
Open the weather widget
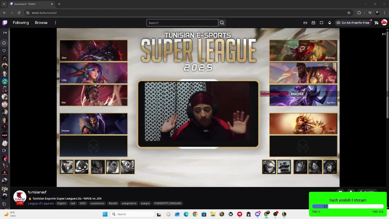(x=10, y=214)
